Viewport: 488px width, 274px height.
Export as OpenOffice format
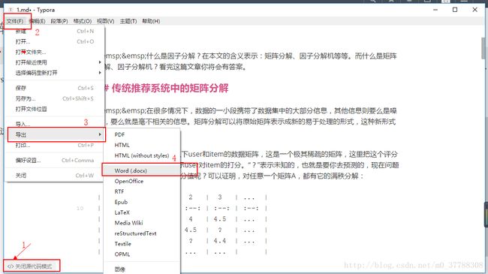tap(142, 181)
